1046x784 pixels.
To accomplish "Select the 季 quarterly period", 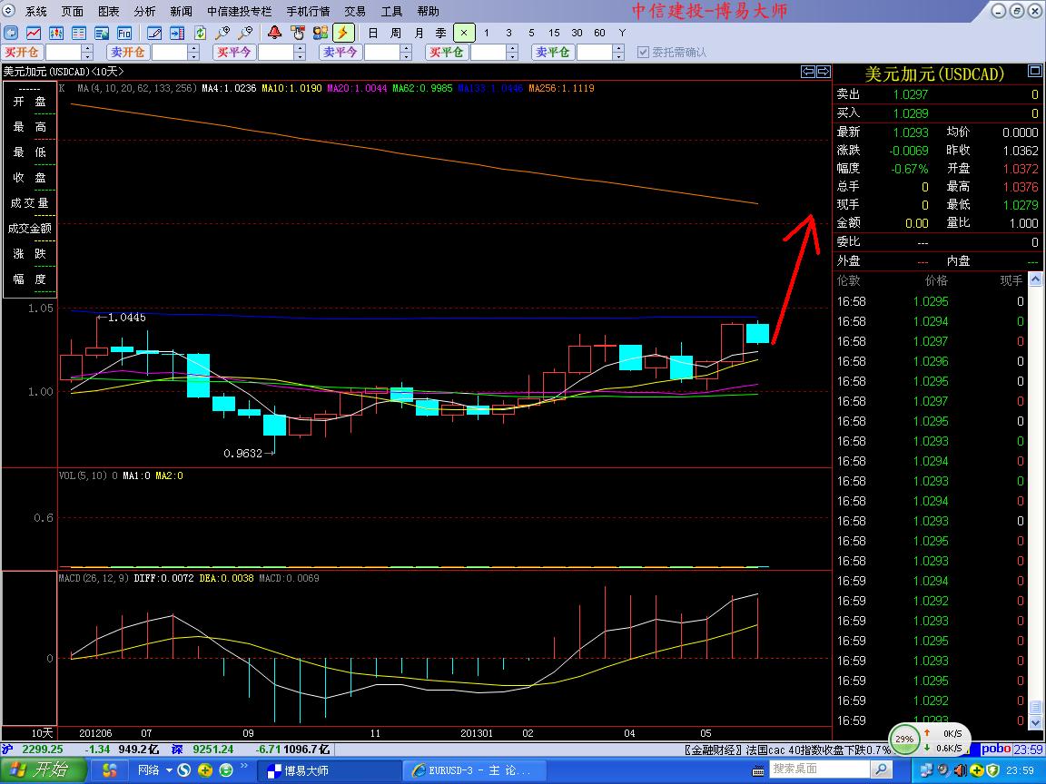I will (x=441, y=33).
